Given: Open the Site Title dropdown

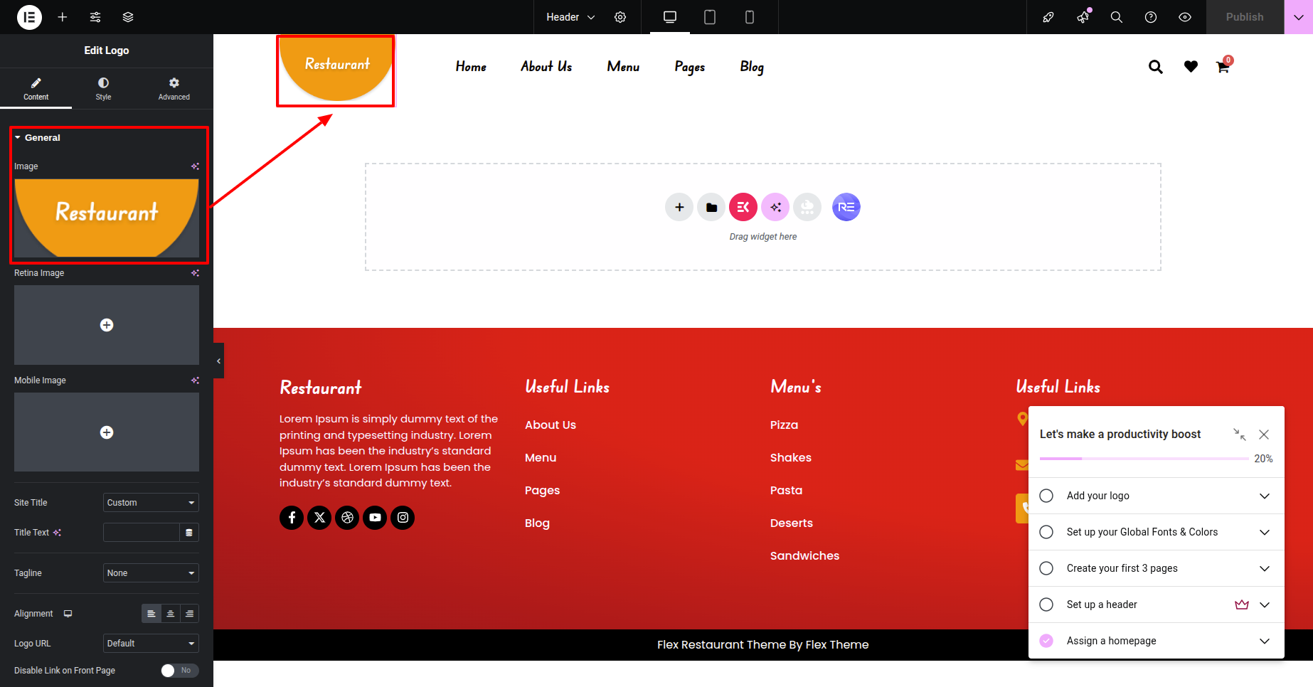Looking at the screenshot, I should [x=151, y=503].
